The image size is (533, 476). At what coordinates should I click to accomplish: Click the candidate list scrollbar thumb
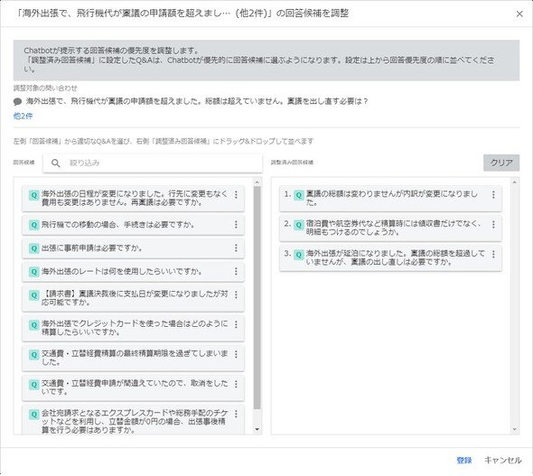pyautogui.click(x=257, y=297)
